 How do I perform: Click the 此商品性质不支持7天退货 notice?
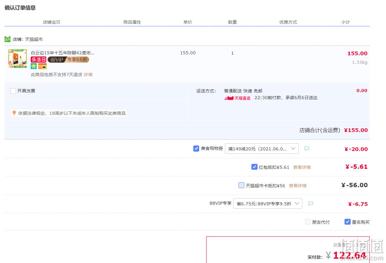pyautogui.click(x=57, y=75)
